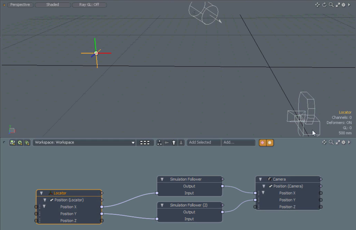Viewport: 356px width, 230px height.
Task: Click the Camera Position Z output port
Action: click(321, 207)
